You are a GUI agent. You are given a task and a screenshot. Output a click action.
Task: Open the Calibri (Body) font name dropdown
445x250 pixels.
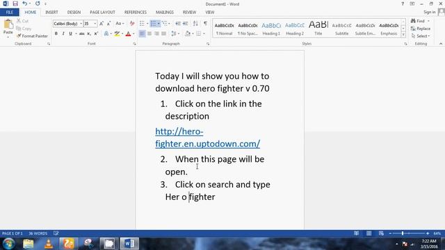(81, 24)
